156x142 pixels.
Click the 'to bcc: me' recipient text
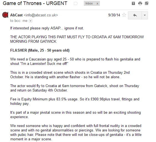[x=19, y=21]
